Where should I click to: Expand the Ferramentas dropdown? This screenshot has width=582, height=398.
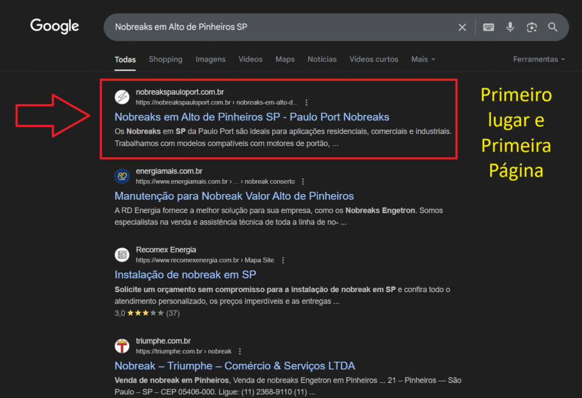[x=539, y=59]
